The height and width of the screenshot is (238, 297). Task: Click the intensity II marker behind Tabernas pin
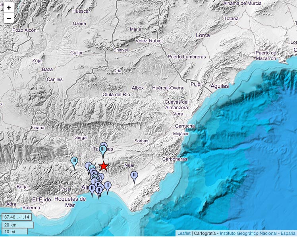[x=104, y=145]
